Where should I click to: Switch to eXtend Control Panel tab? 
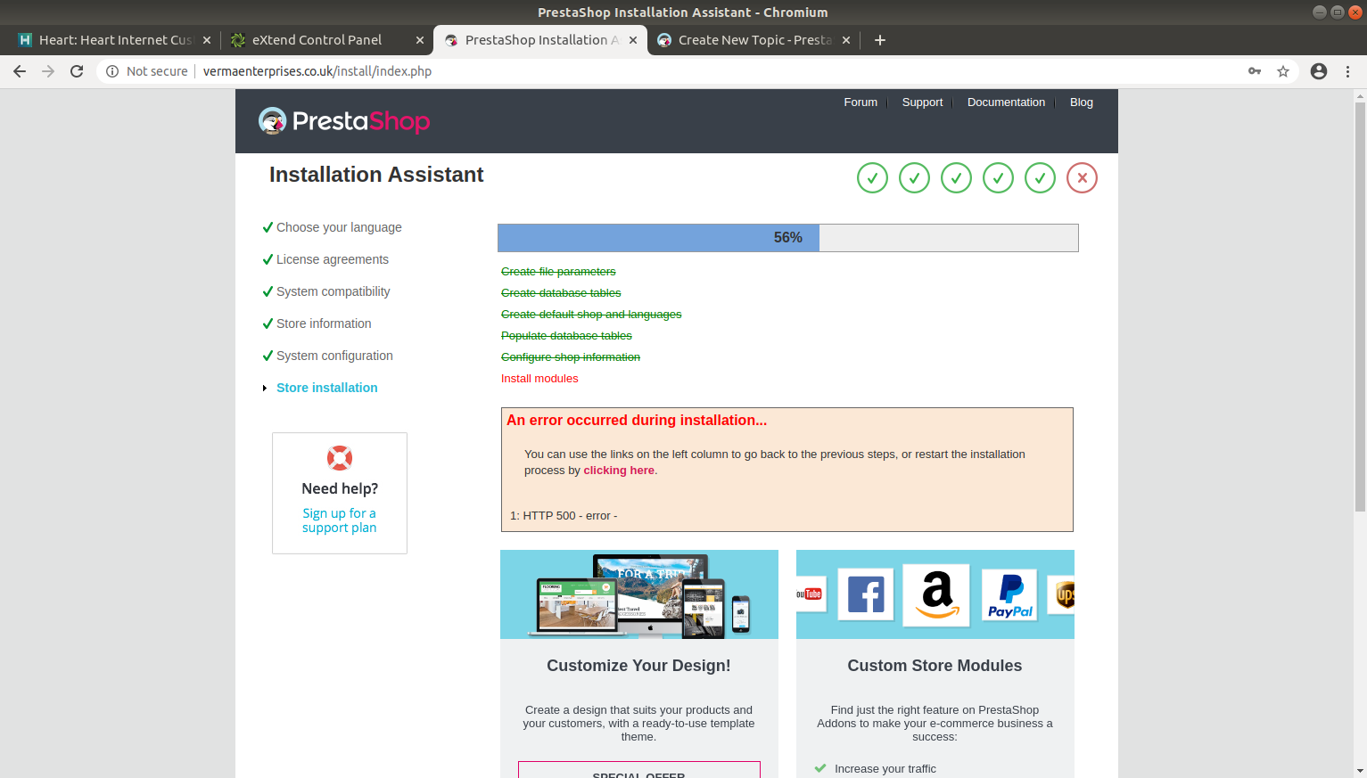coord(326,40)
